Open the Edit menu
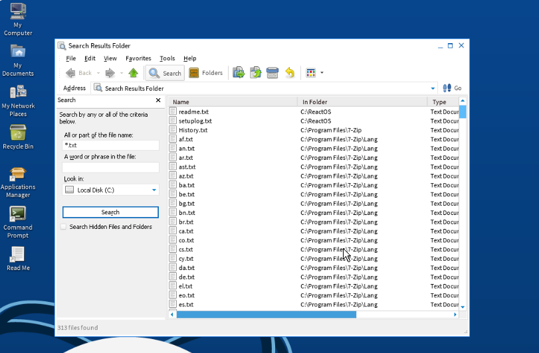Viewport: 539px width, 353px height. click(90, 58)
